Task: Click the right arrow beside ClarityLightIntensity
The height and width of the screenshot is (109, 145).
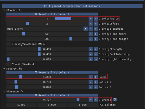Action: click(x=96, y=59)
